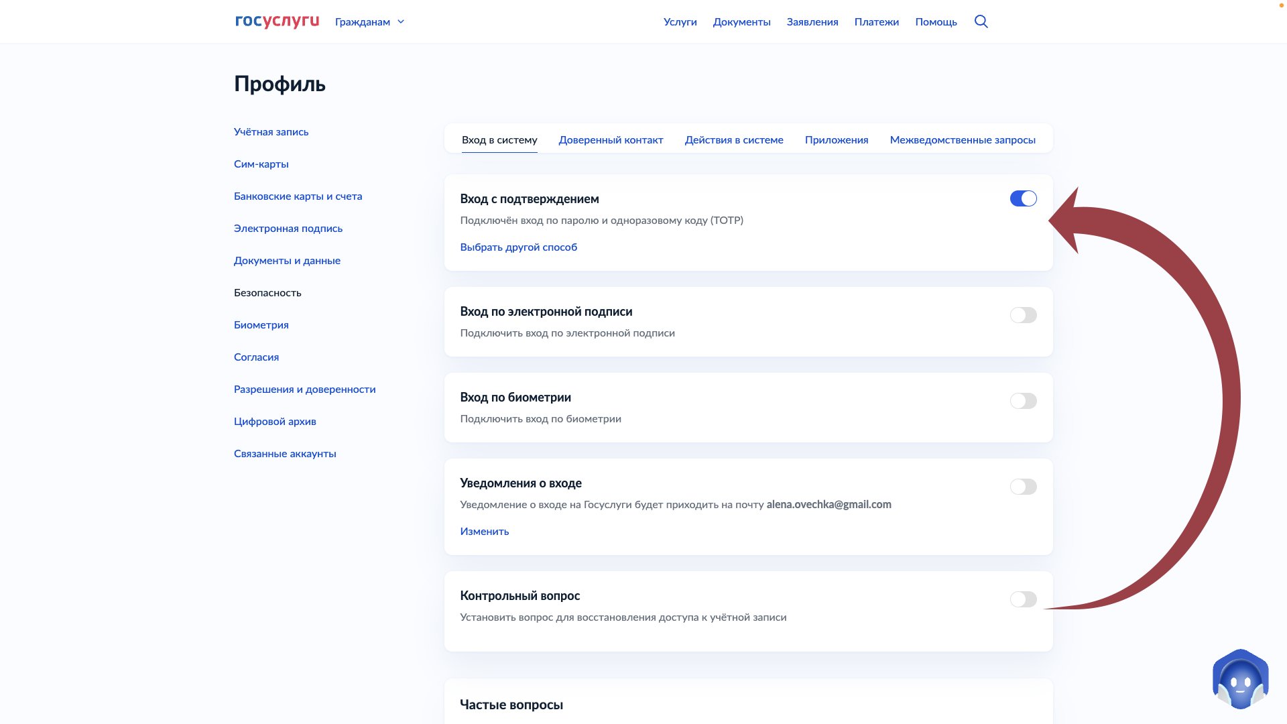This screenshot has width=1287, height=724.
Task: Open the Приложения tab
Action: point(837,139)
